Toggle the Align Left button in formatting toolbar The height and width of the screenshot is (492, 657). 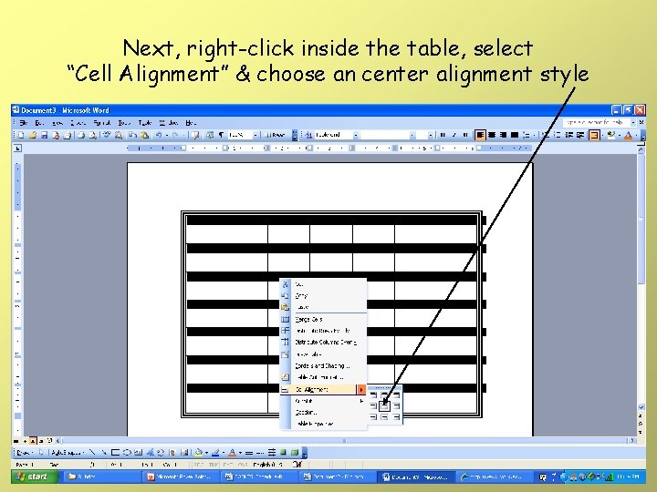(x=480, y=135)
